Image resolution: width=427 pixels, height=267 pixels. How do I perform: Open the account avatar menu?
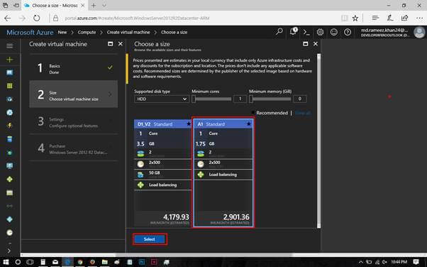[x=419, y=32]
